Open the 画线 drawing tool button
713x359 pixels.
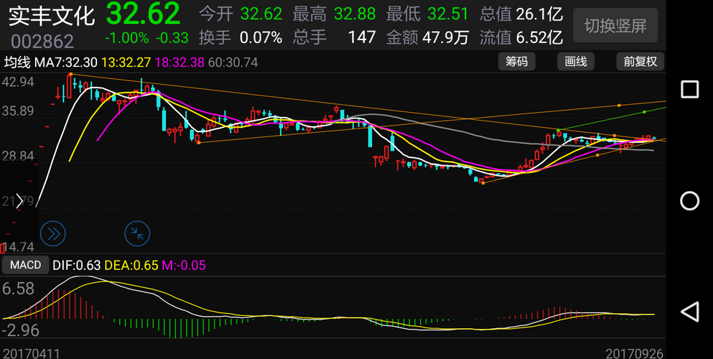tap(576, 61)
